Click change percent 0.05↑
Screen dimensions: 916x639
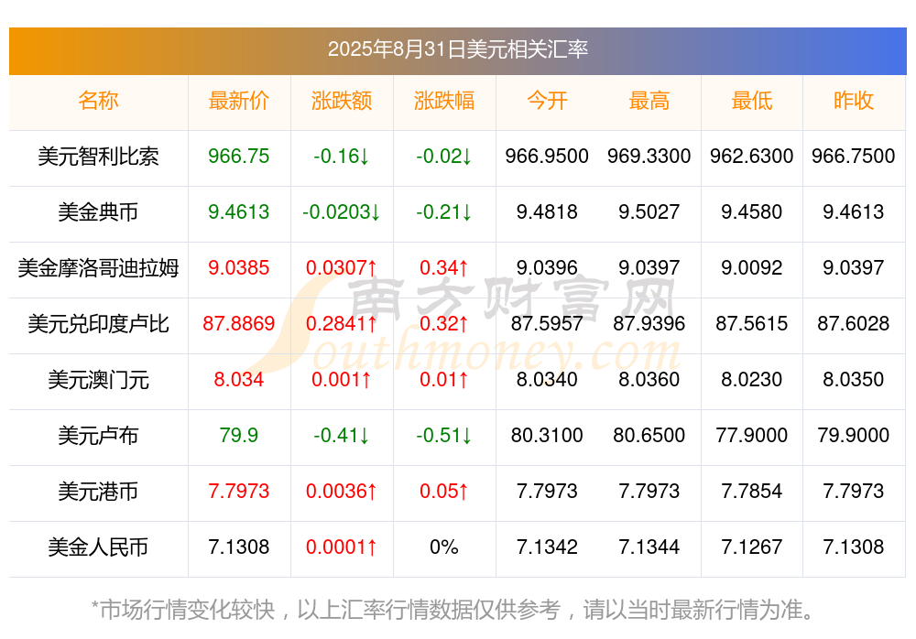[444, 492]
